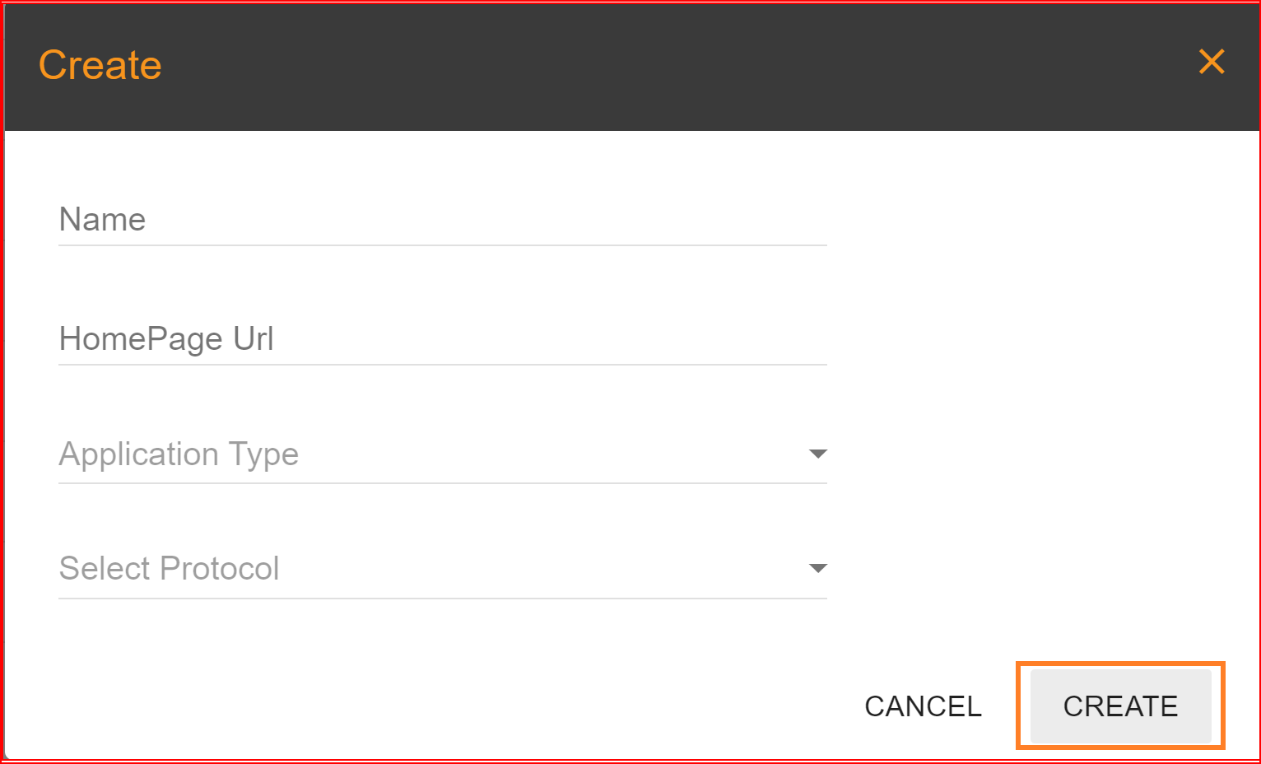Screen dimensions: 1261x764
Task: Click the Select Protocol dropdown arrow
Action: click(817, 568)
